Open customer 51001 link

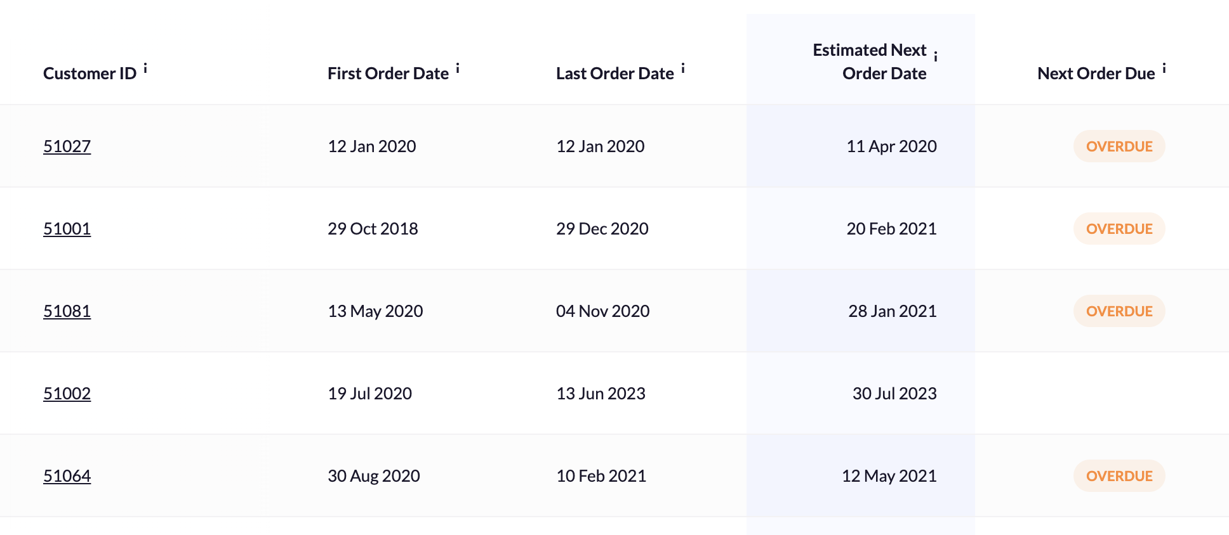pyautogui.click(x=67, y=229)
